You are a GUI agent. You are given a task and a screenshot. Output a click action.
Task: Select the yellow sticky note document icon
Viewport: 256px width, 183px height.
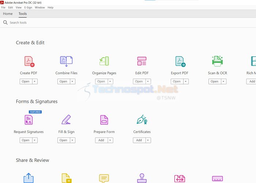pyautogui.click(x=67, y=178)
